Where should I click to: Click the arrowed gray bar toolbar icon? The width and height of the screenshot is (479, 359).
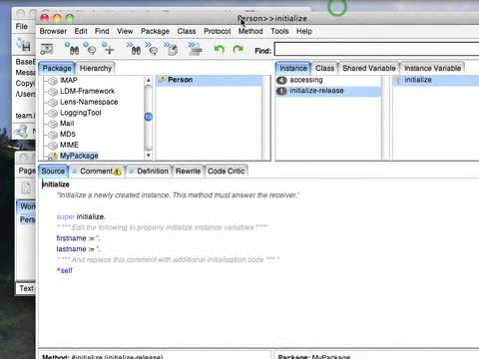click(195, 49)
